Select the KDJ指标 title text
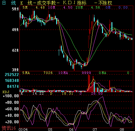This screenshot has width=135, height=131. point(75,3)
